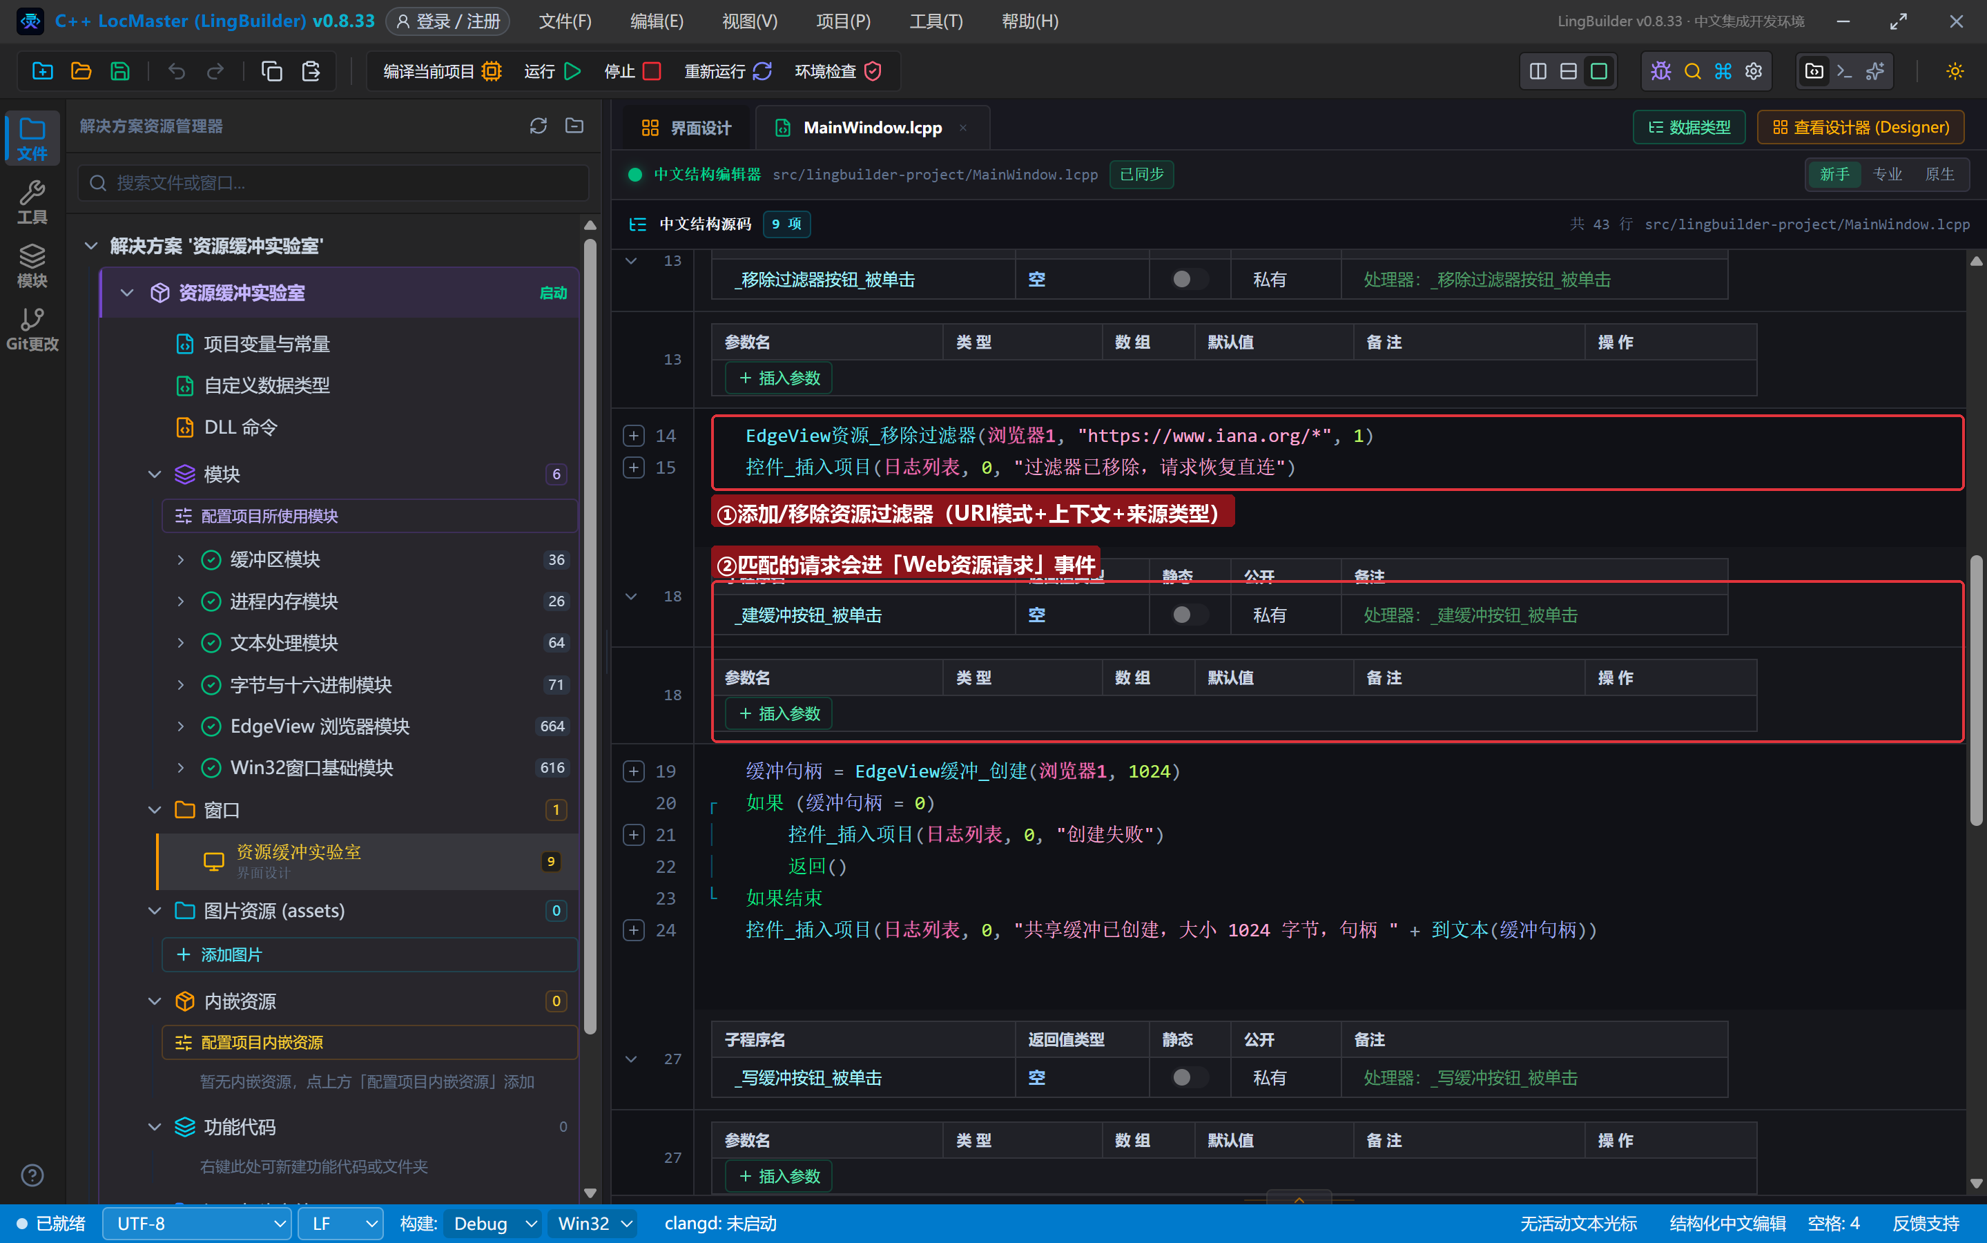Image resolution: width=1987 pixels, height=1243 pixels.
Task: Click 编译当前项目 button
Action: (x=442, y=72)
